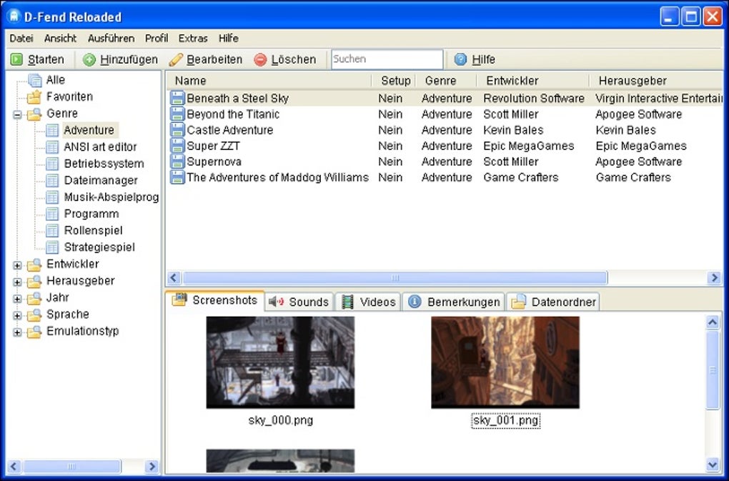Open the Extras menu
Screen dimensions: 729x481
(x=193, y=39)
